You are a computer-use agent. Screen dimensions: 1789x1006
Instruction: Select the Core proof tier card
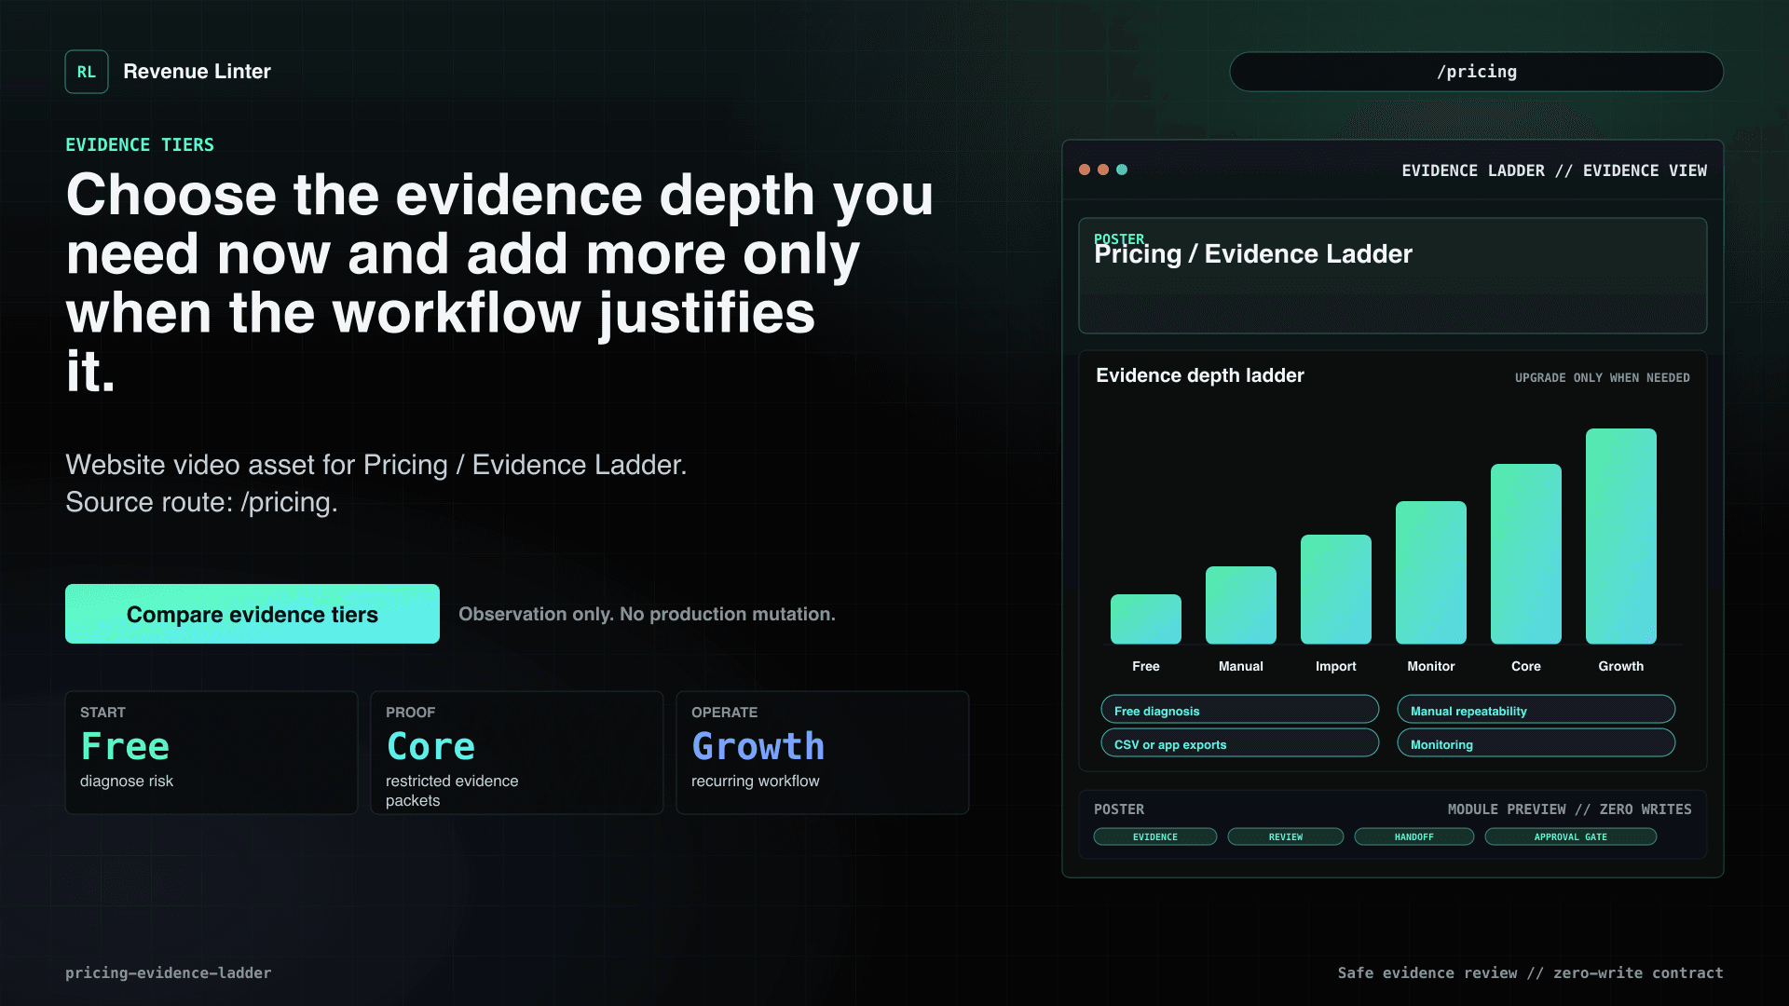(517, 753)
